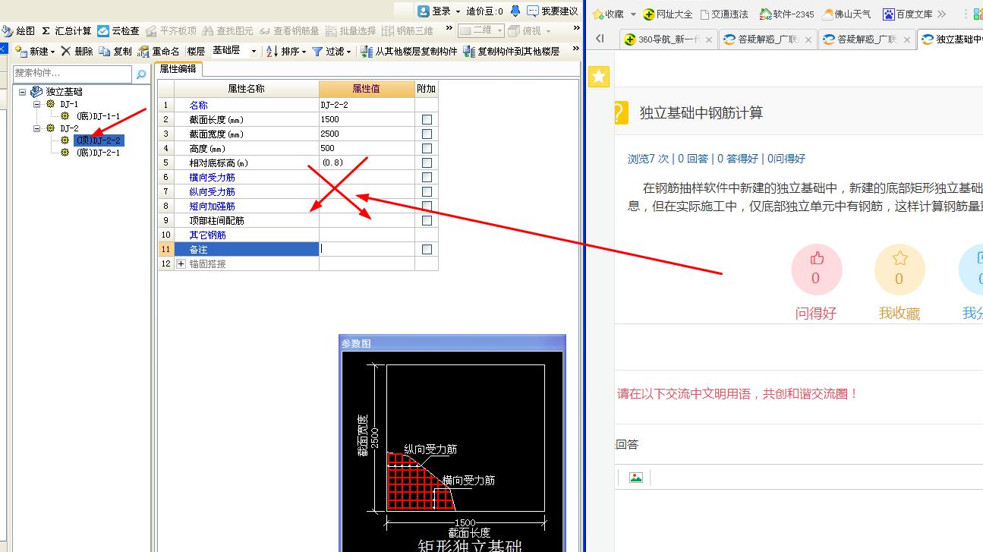The height and width of the screenshot is (552, 983).
Task: Click the 搜索构件 search field
Action: click(x=73, y=74)
